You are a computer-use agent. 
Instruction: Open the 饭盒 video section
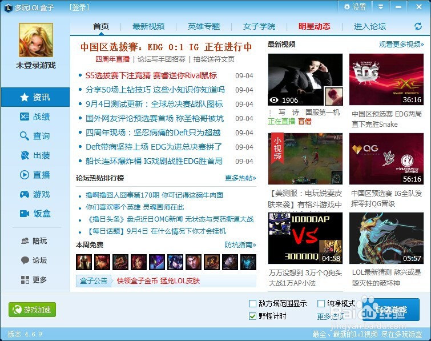point(35,214)
